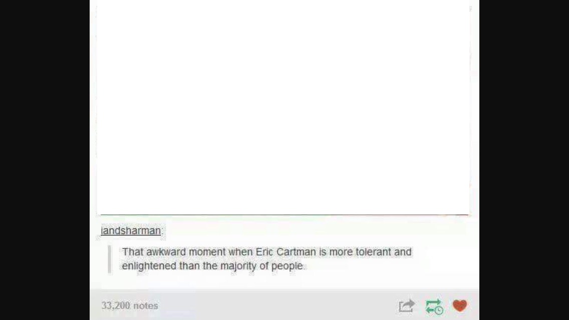Click the clock badge on reblog icon

(x=439, y=310)
